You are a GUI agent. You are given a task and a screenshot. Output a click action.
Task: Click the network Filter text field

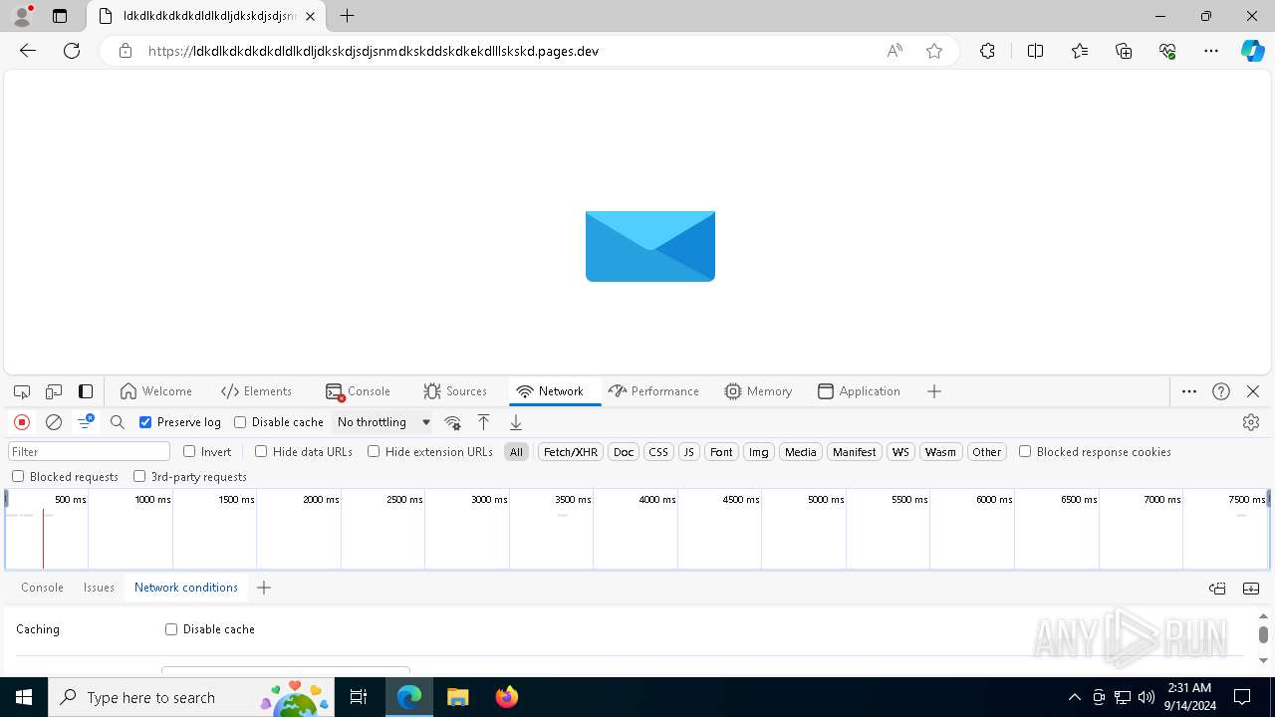pos(89,452)
